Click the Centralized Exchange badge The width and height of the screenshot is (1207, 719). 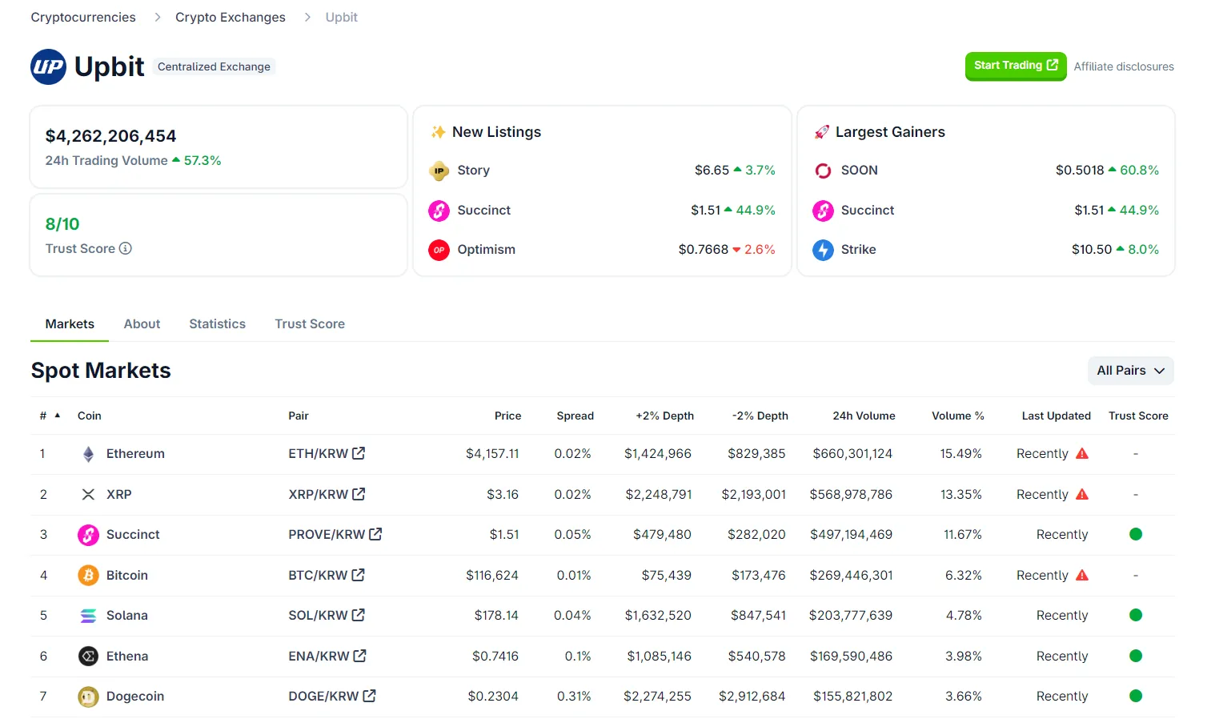click(214, 66)
